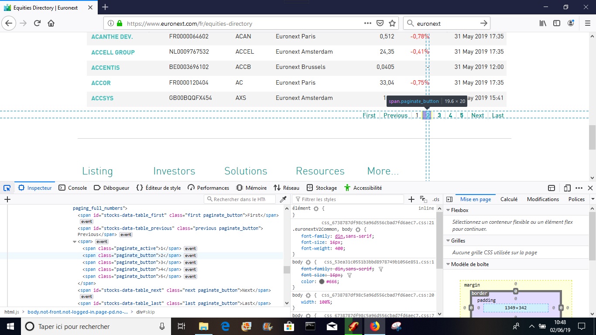Collapse the Flexbox section

[448, 210]
